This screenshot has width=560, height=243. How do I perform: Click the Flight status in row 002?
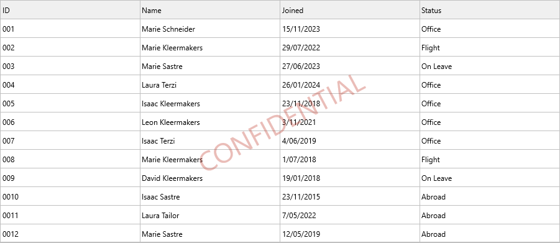coord(490,47)
